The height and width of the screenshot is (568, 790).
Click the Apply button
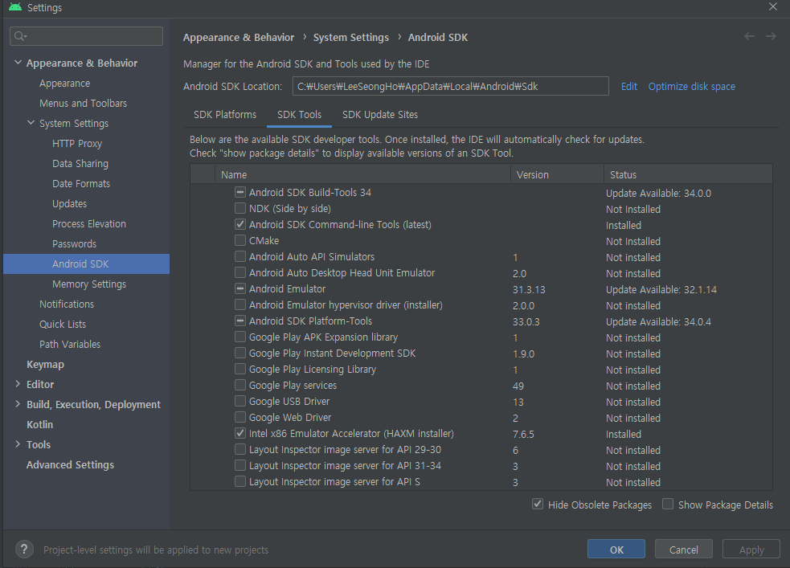[751, 550]
